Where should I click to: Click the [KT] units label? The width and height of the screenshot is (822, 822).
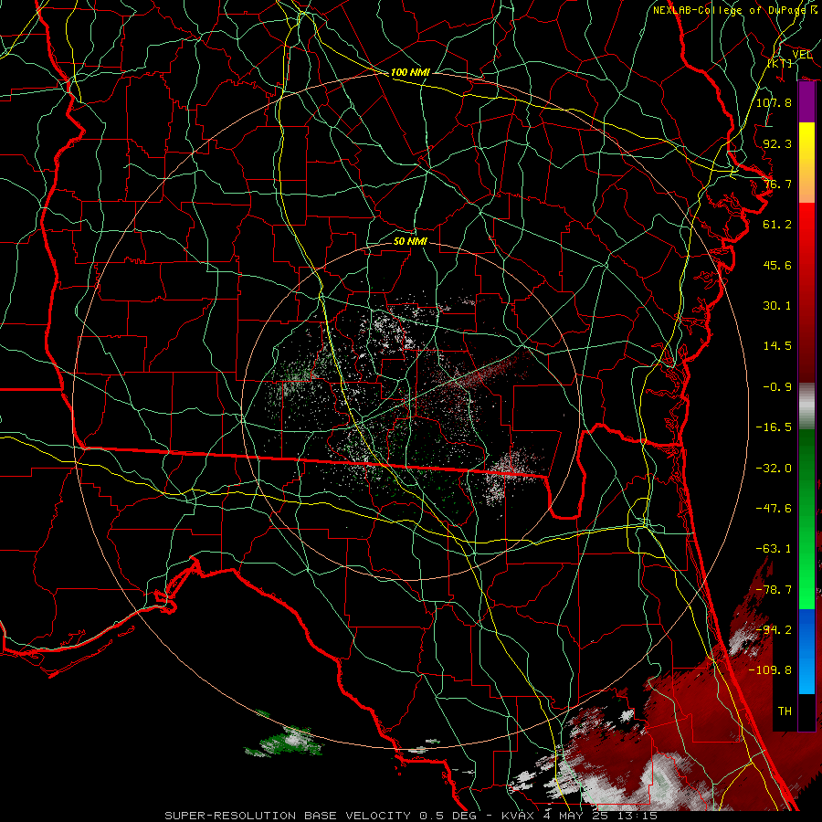[x=780, y=63]
